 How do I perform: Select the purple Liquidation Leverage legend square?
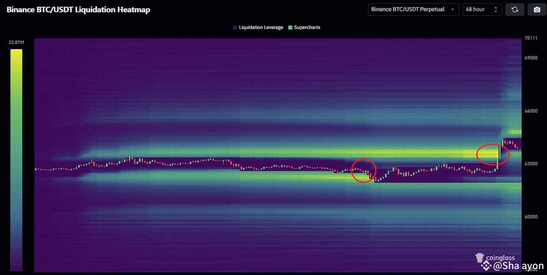[234, 27]
